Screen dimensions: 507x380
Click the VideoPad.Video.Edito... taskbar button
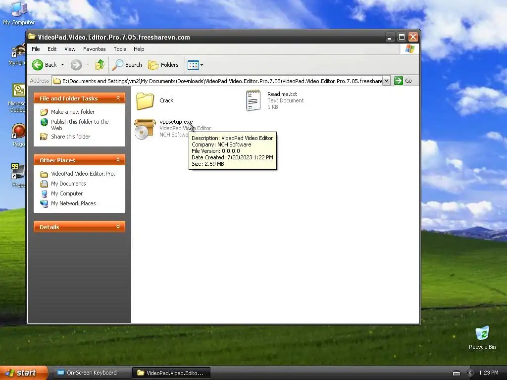171,373
